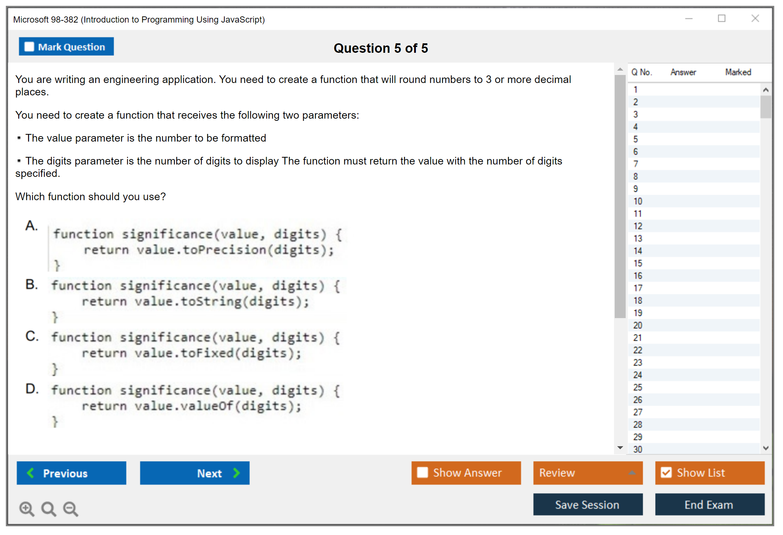Click the zoom out magnifier icon
The width and height of the screenshot is (783, 535).
tap(71, 508)
